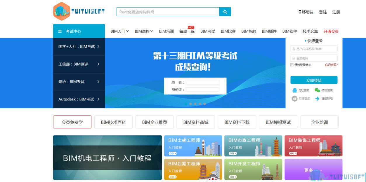Click the user icon in username field
366x182 pixels.
[294, 49]
